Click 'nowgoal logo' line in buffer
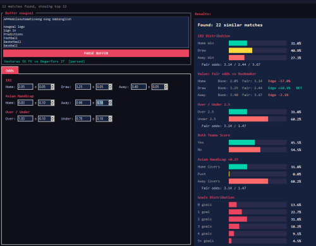Viewport: 316px width, 246px height. point(14,27)
